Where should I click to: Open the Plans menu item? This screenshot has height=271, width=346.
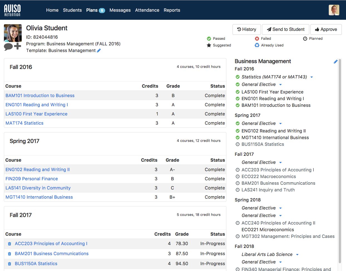[92, 10]
